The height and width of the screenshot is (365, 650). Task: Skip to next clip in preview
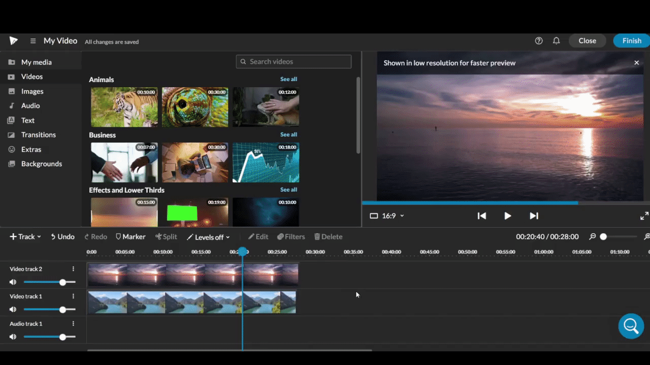[x=534, y=216]
